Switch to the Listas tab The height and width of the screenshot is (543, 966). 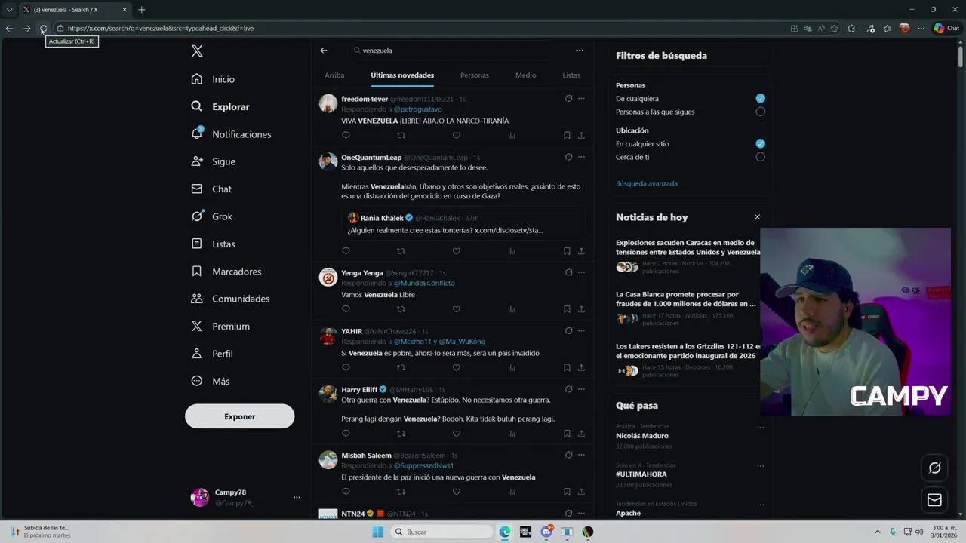point(571,75)
